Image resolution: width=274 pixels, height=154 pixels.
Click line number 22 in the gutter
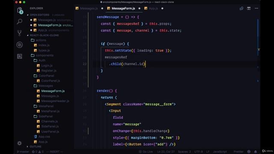coord(85,64)
